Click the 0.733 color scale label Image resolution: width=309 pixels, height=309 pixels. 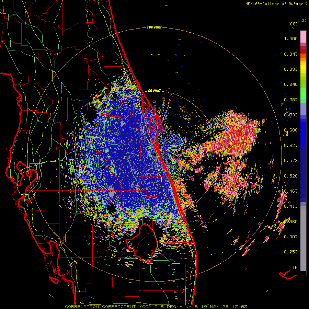point(291,115)
